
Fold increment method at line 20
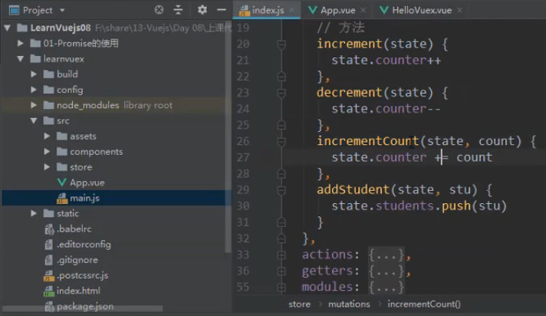pyautogui.click(x=281, y=44)
